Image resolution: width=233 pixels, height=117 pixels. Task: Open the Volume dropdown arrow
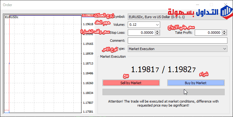pyautogui.click(x=157, y=25)
